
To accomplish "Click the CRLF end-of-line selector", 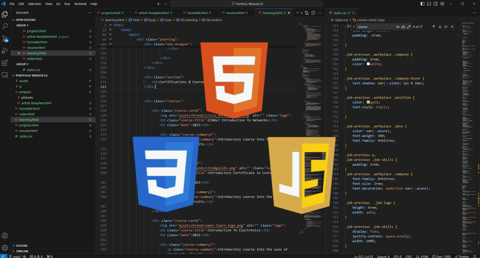I will pyautogui.click(x=409, y=256).
